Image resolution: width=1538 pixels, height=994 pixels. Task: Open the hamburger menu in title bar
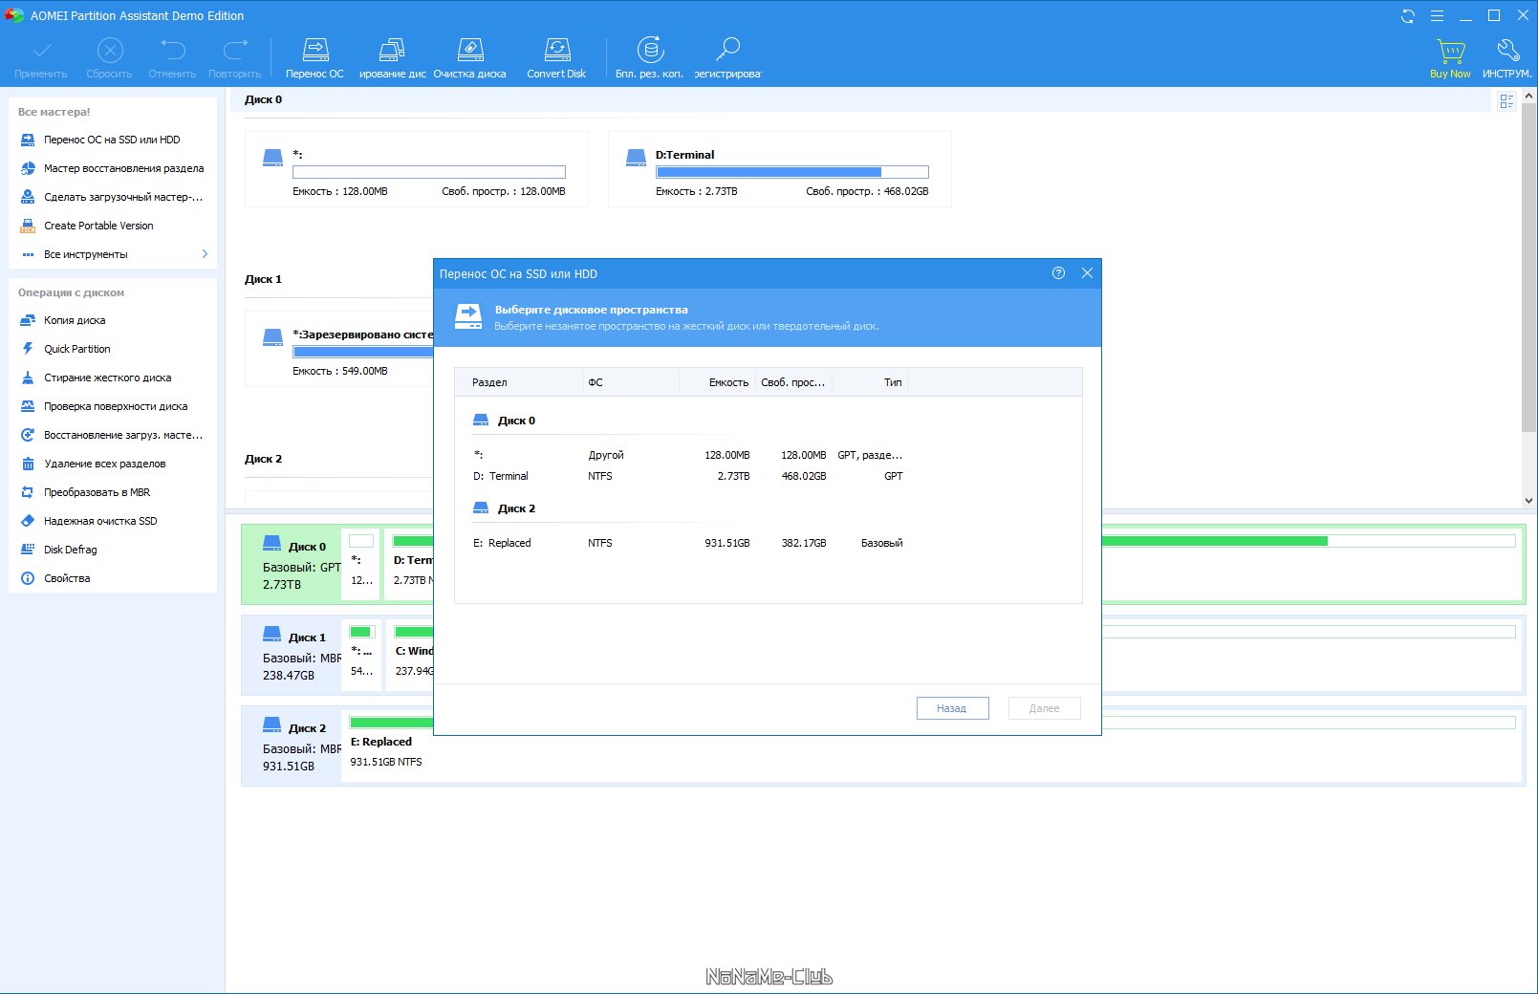1437,16
